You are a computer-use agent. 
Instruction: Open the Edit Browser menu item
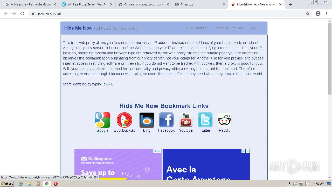coord(197,28)
